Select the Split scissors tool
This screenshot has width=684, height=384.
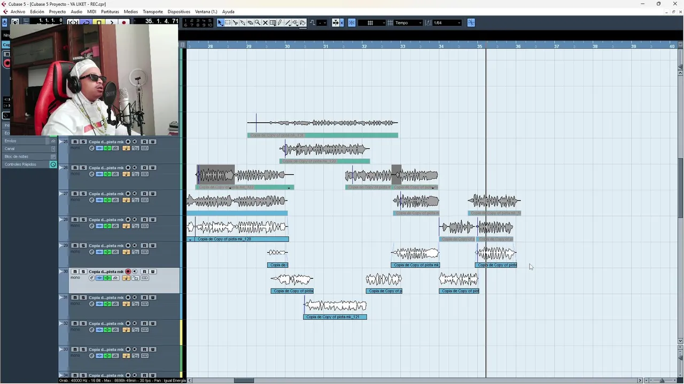(235, 22)
